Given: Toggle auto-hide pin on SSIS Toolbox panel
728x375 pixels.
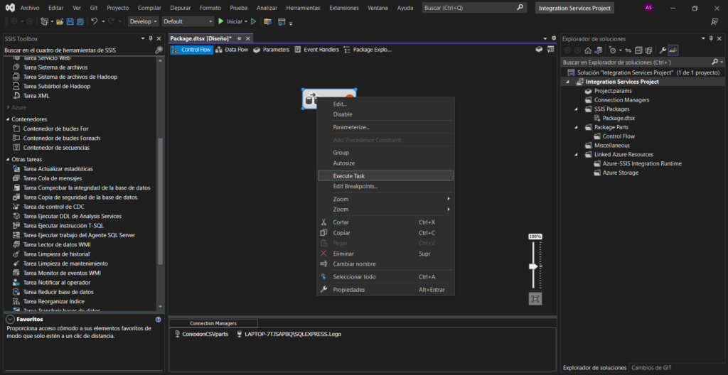Looking at the screenshot, I should [x=150, y=38].
